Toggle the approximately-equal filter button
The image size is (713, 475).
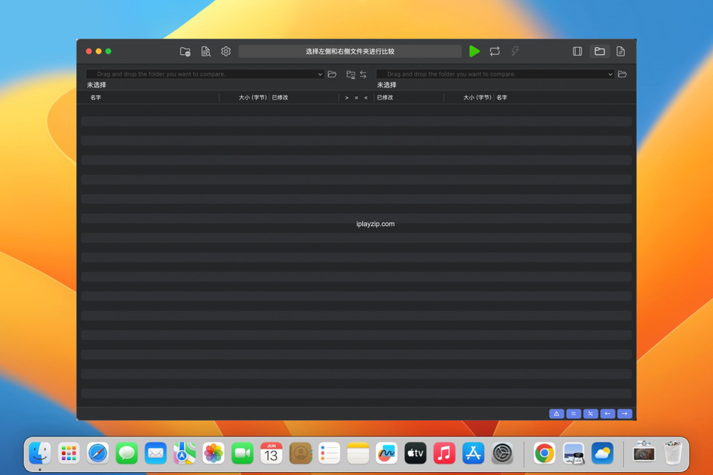tap(573, 414)
